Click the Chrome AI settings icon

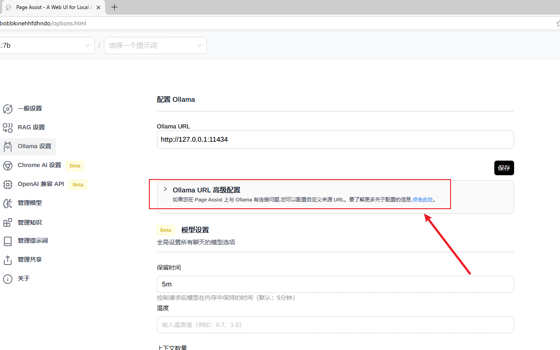pyautogui.click(x=8, y=165)
